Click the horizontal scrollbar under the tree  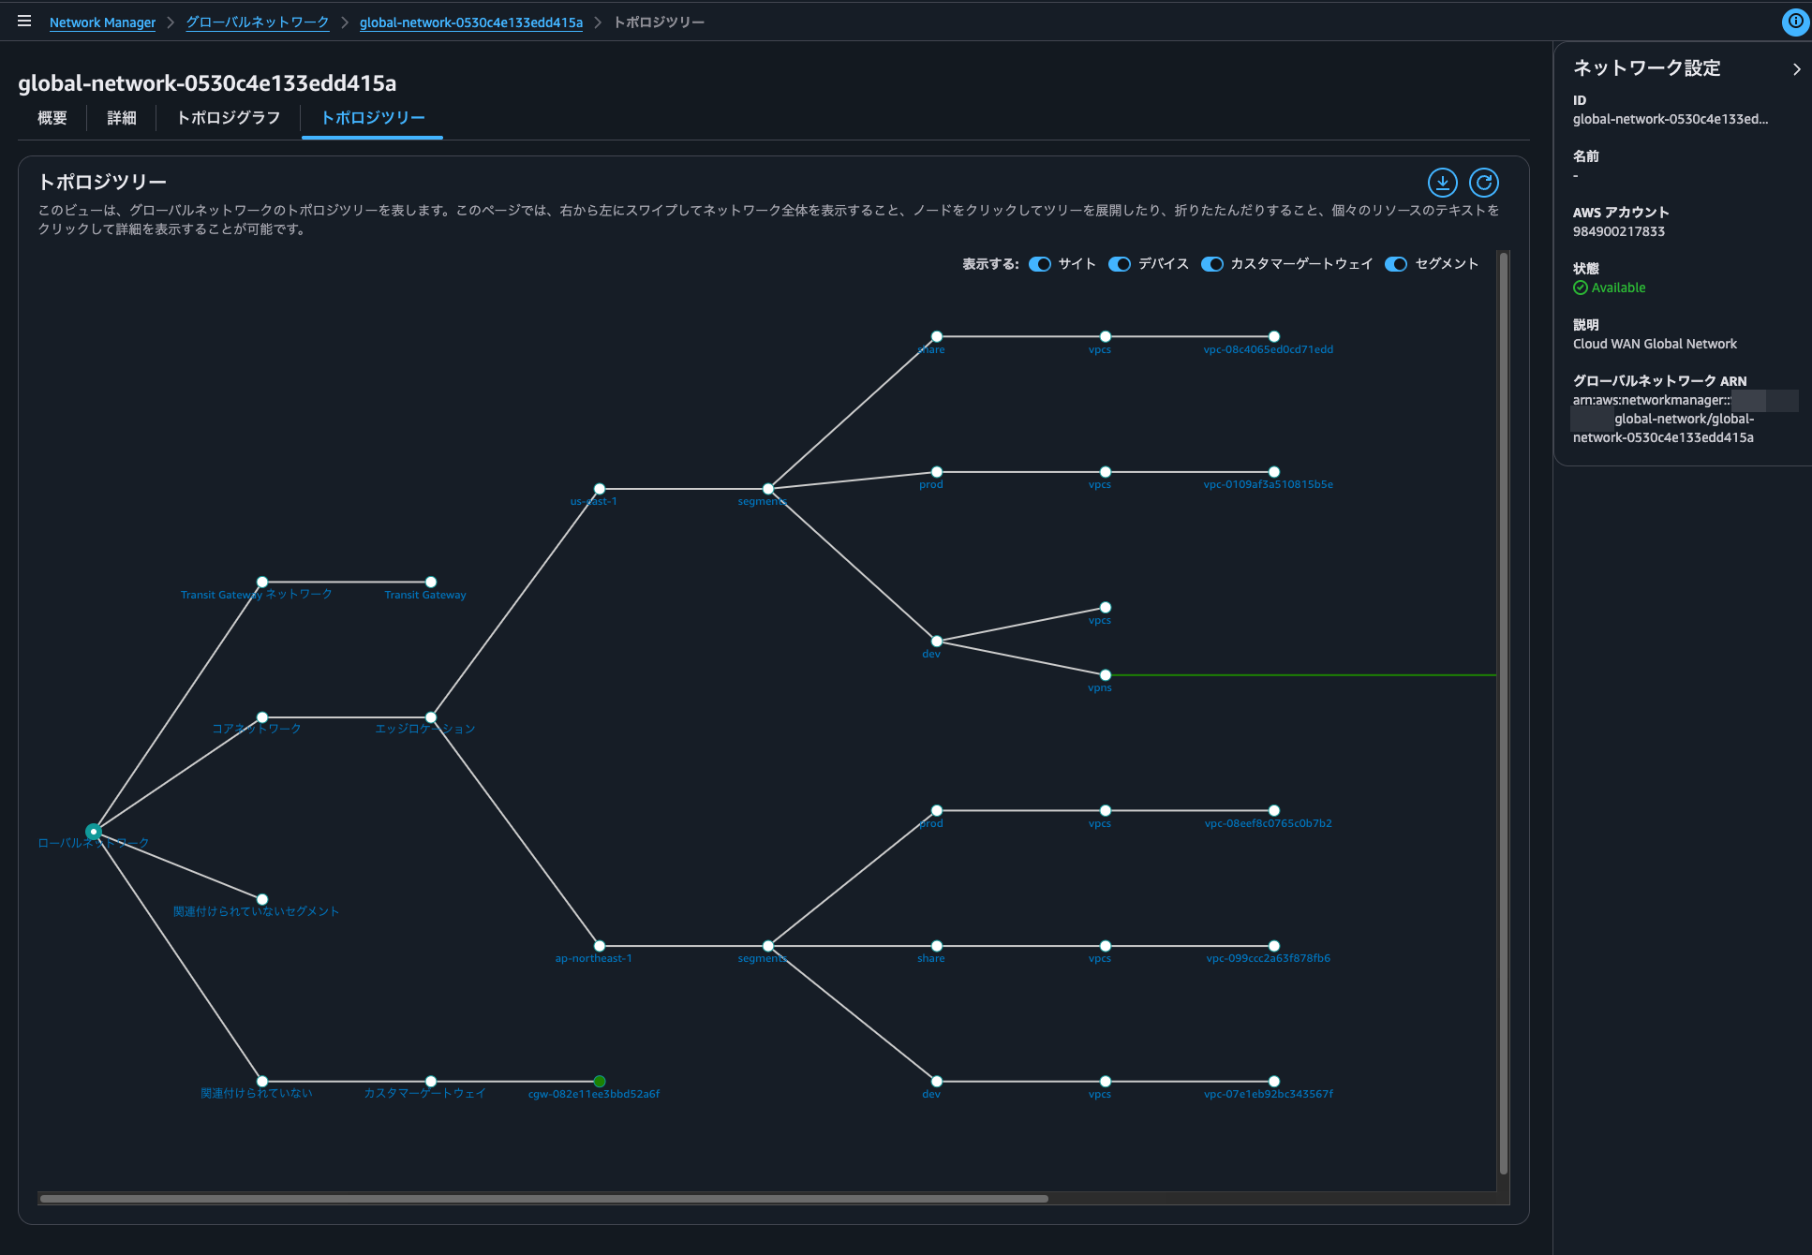543,1198
